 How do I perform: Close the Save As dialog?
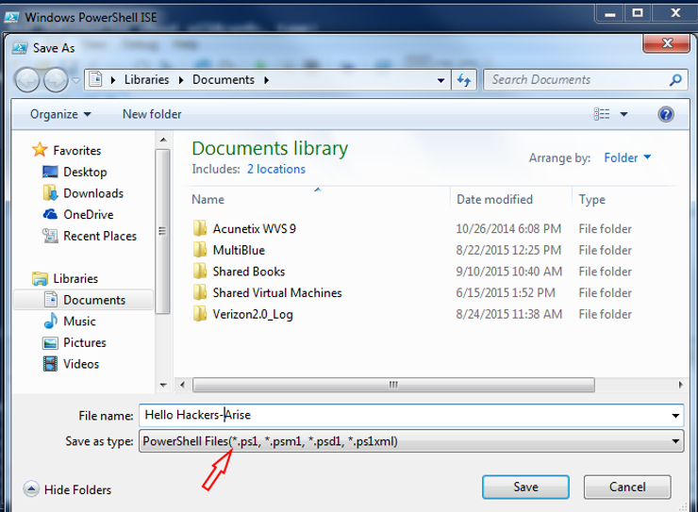[x=666, y=43]
